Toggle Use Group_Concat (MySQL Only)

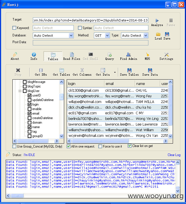click(14, 146)
